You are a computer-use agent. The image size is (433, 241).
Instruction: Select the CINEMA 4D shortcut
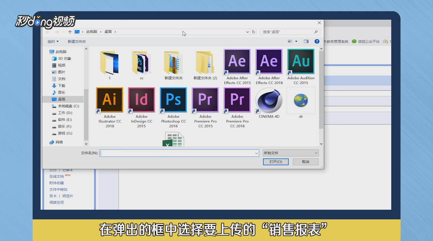coord(269,103)
